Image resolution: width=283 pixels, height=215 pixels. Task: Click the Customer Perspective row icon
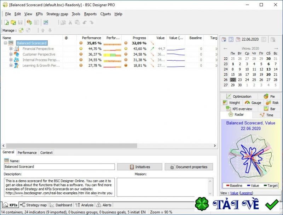[16, 54]
